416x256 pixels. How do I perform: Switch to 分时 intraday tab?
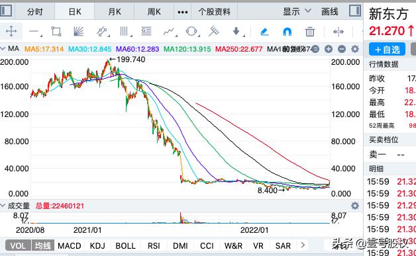coord(34,12)
